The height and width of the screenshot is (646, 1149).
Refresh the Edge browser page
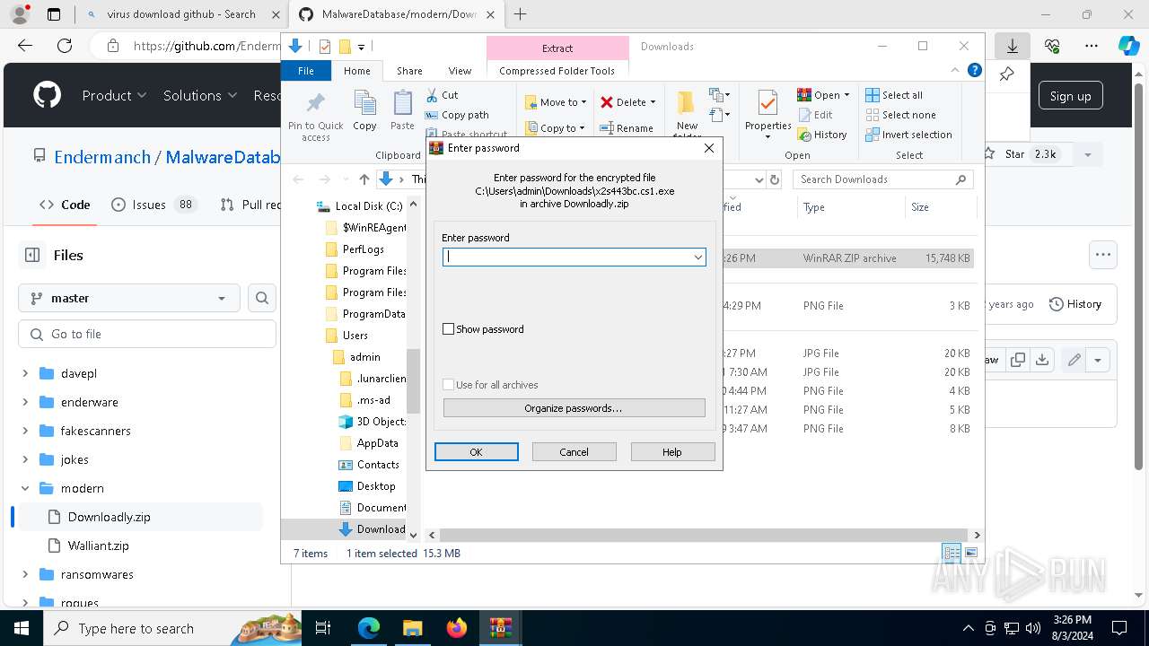pyautogui.click(x=65, y=46)
